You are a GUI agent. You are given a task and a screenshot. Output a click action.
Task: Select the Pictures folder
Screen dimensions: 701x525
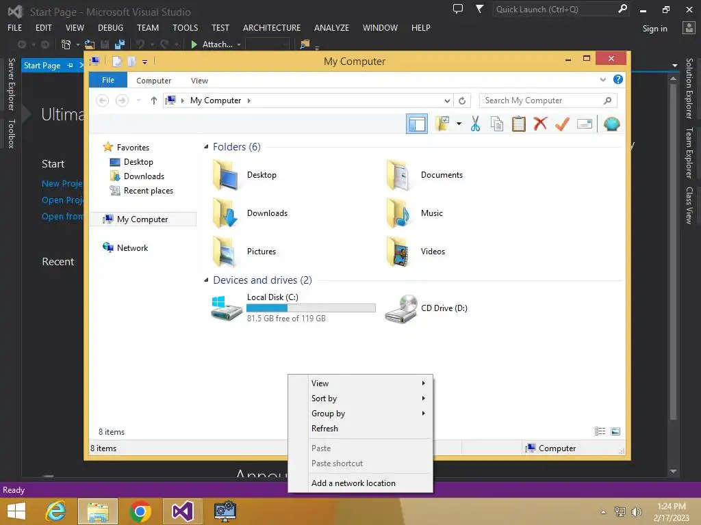pyautogui.click(x=244, y=252)
